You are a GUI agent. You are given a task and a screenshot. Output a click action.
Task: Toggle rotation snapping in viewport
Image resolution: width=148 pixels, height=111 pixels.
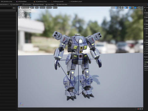click(x=130, y=8)
